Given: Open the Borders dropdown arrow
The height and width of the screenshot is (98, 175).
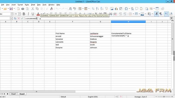Looking at the screenshot, I should point(133,14).
